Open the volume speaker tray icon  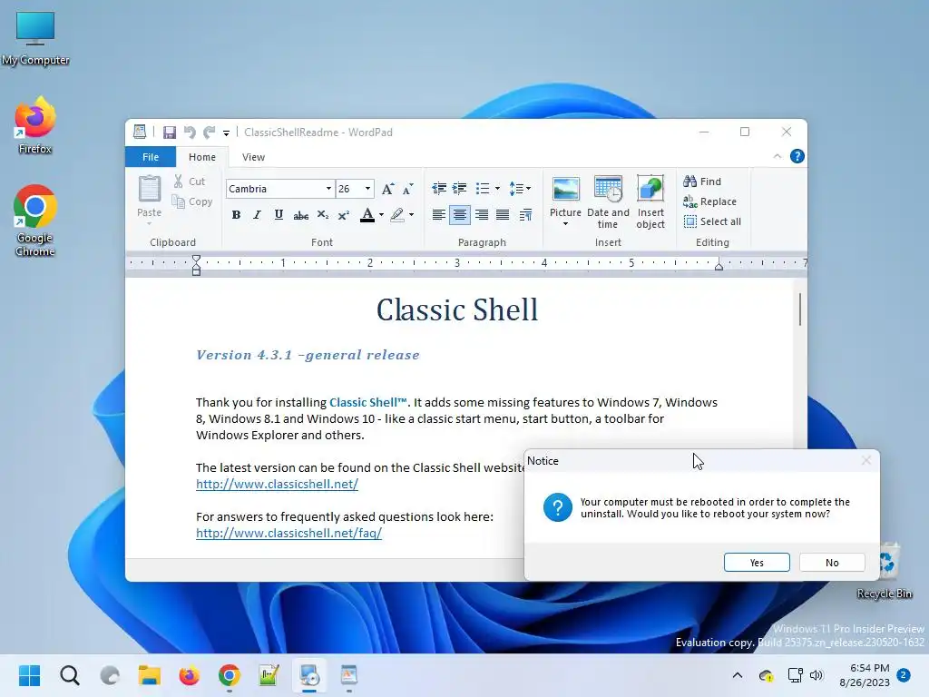pos(817,675)
